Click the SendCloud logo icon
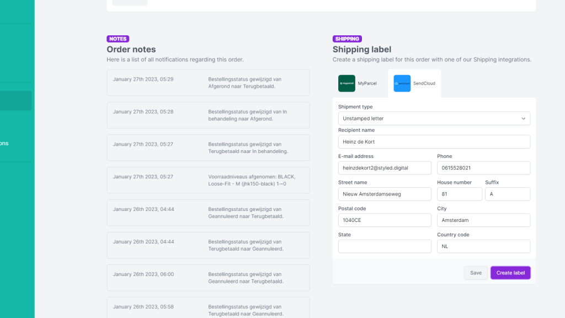Viewport: 565px width, 318px height. [x=402, y=83]
